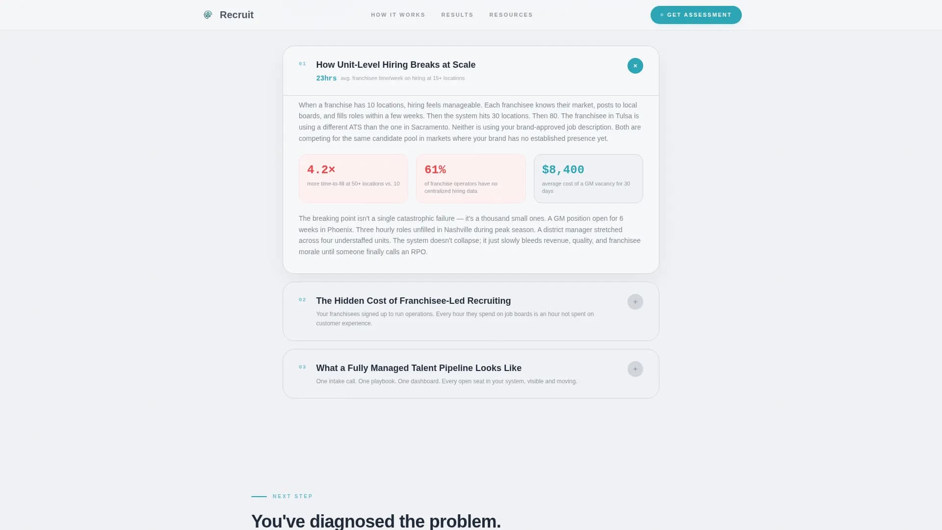Click the GET ASSESSMENT button

click(696, 15)
